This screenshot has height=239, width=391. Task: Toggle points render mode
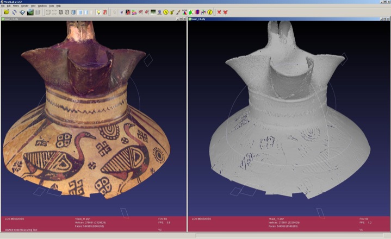pos(54,12)
